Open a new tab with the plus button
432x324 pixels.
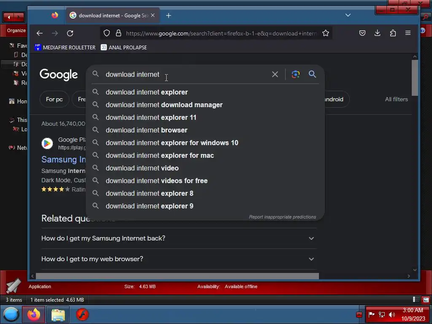tap(169, 16)
